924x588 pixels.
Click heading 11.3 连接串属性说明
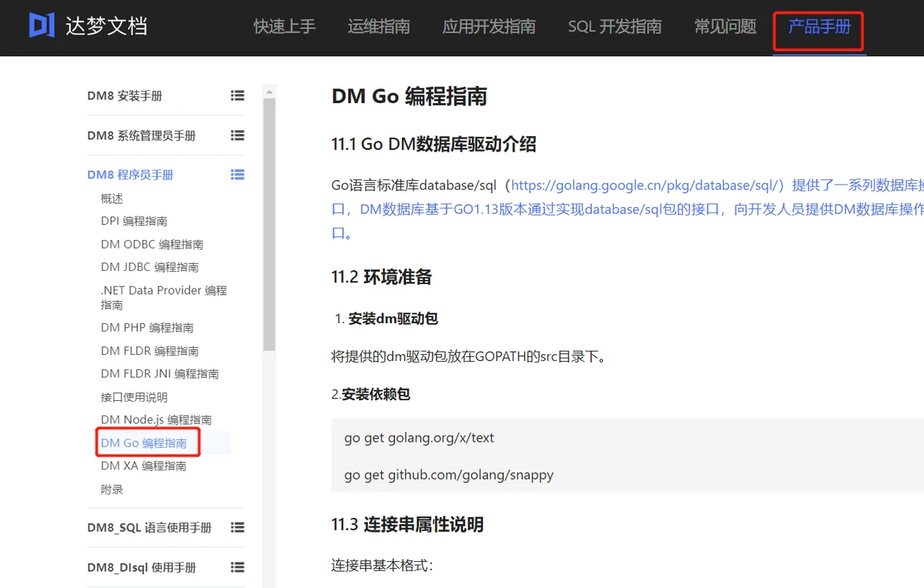point(407,525)
